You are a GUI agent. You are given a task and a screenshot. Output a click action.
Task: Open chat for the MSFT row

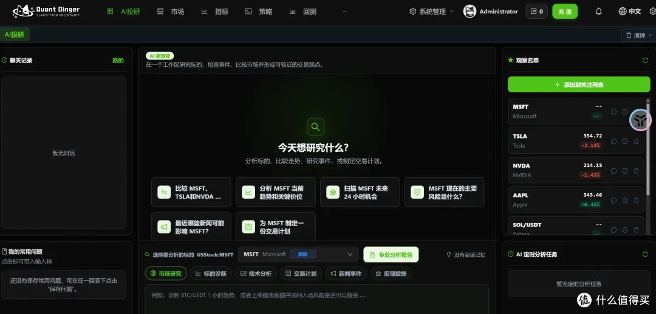point(613,112)
